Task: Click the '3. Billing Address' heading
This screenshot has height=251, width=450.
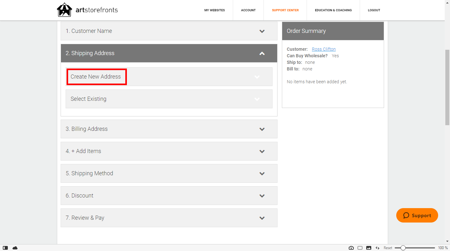Action: [87, 129]
